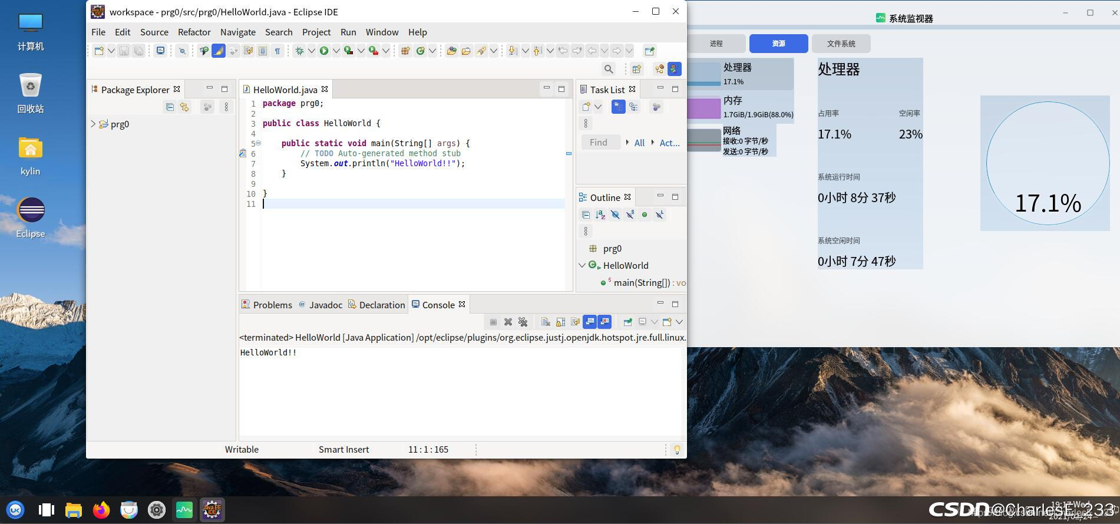Expand the prg0 project in Package Explorer
Screen dimensions: 1120x524
click(93, 124)
